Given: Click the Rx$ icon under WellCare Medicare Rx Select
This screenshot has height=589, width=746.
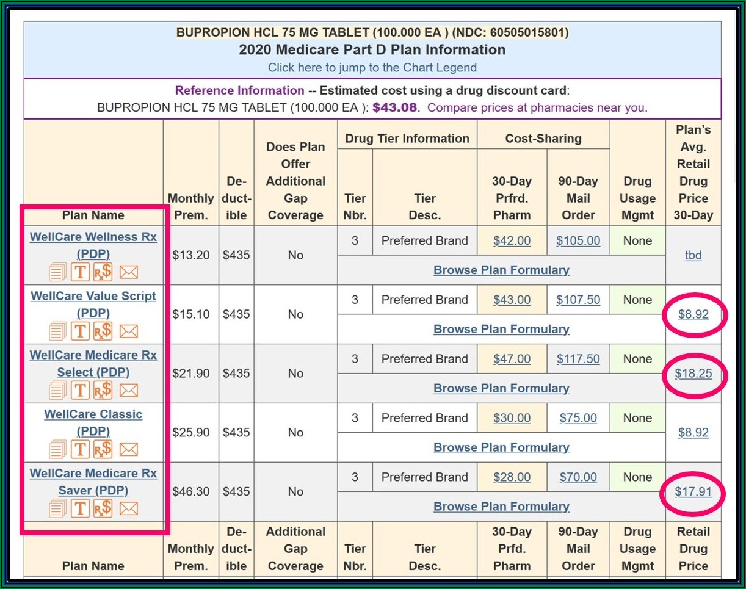Looking at the screenshot, I should pyautogui.click(x=103, y=390).
